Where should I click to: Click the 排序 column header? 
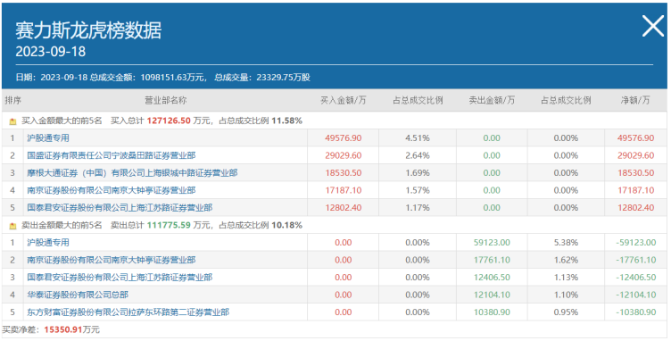[12, 101]
